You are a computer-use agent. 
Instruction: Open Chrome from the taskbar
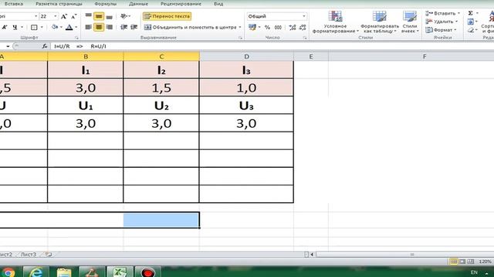tap(8, 272)
